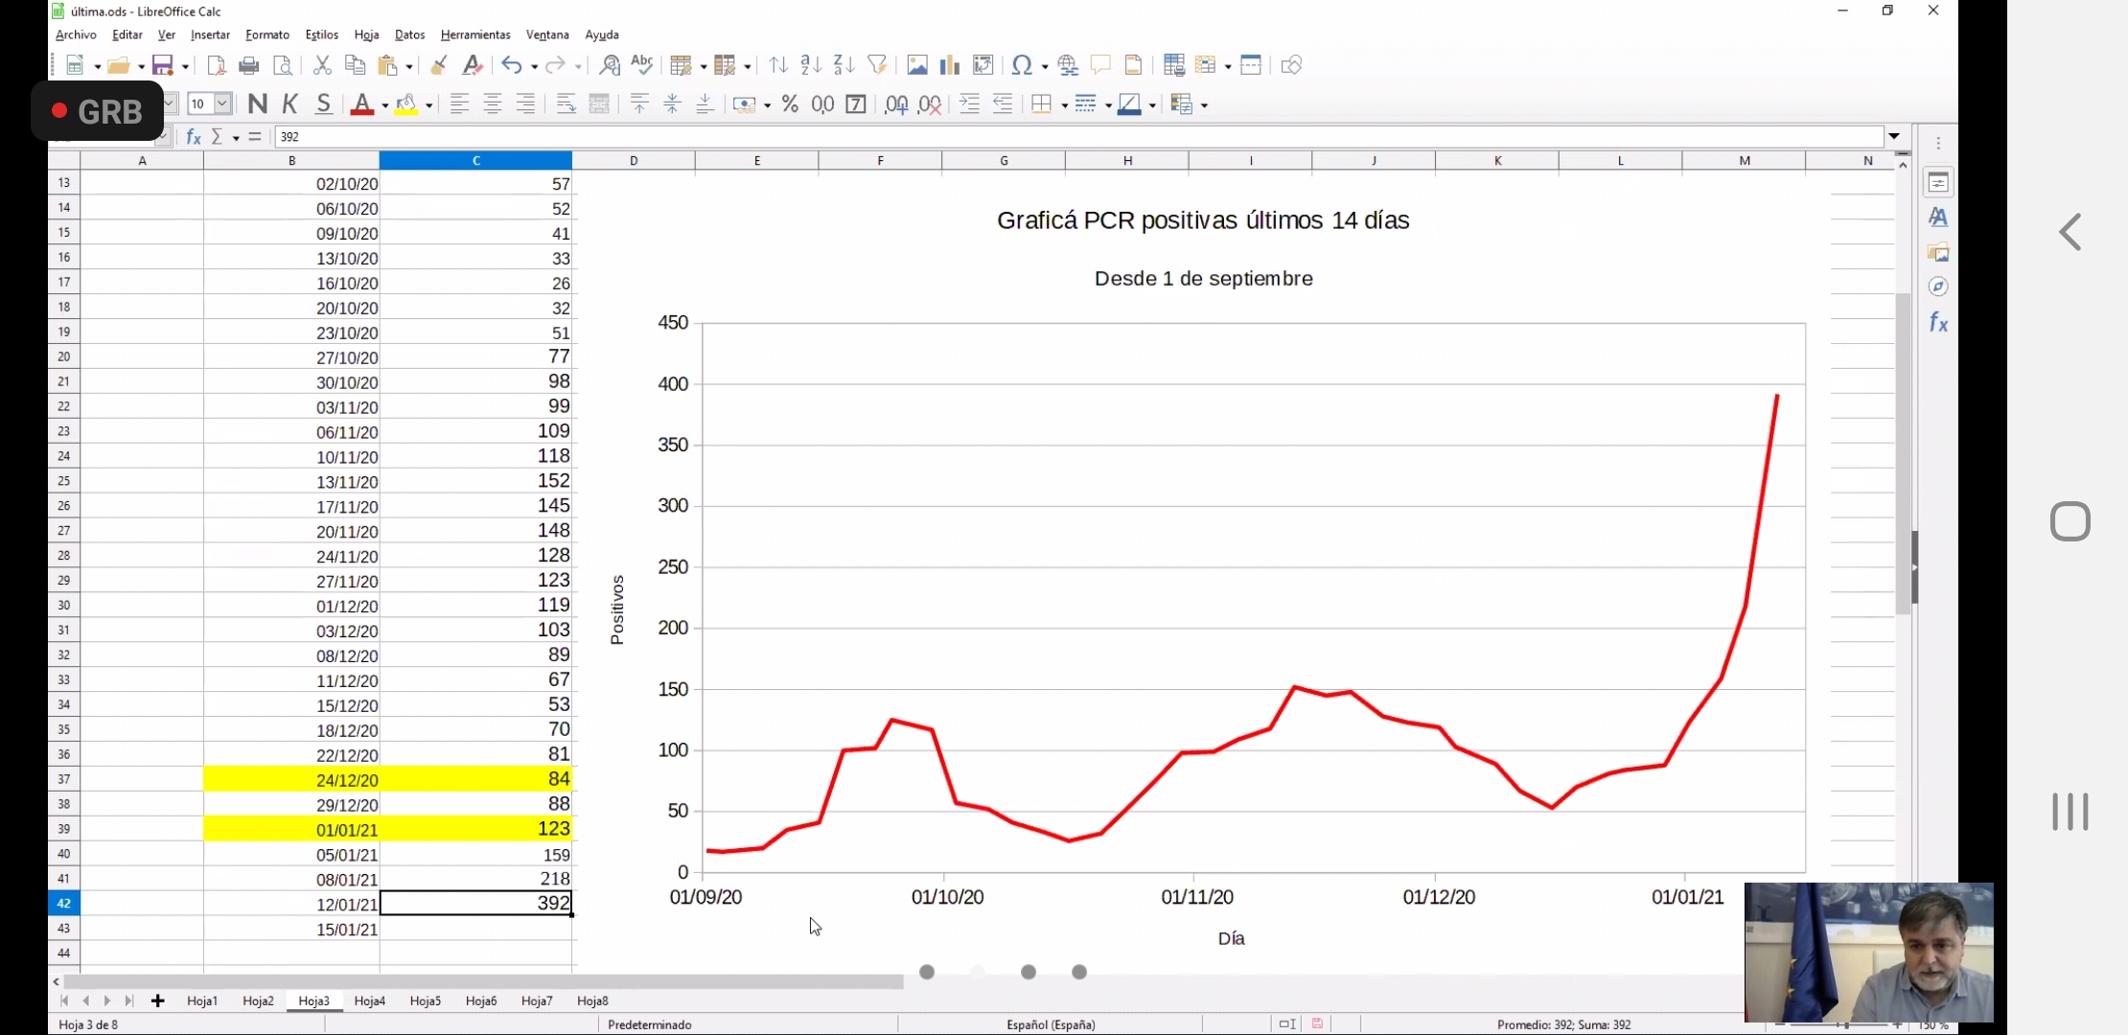Open the Datos menu

409,34
